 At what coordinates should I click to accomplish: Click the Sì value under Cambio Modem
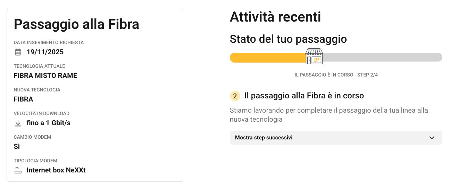point(17,146)
